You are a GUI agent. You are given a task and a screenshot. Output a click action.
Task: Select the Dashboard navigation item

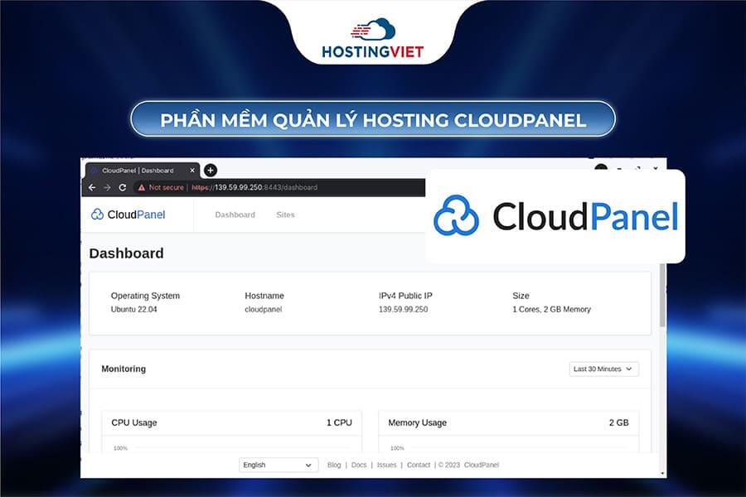(235, 215)
